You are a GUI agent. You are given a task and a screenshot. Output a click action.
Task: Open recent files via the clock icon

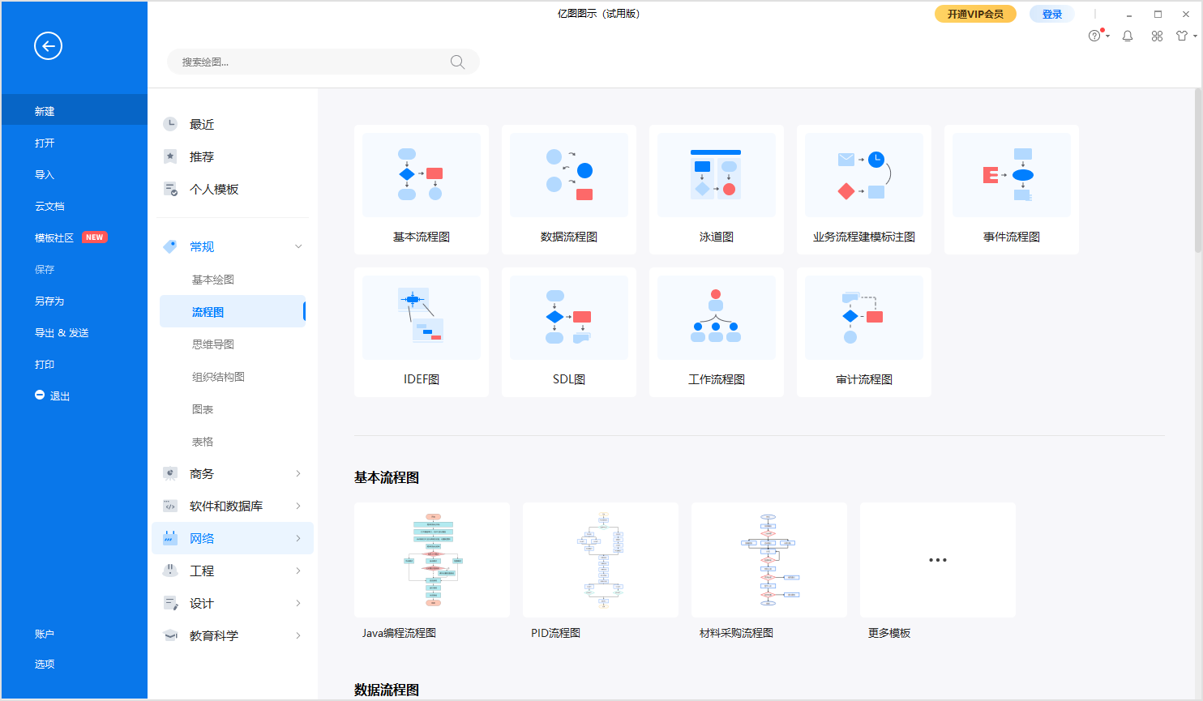click(x=169, y=123)
